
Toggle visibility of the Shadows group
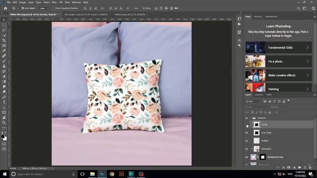[x=247, y=118]
